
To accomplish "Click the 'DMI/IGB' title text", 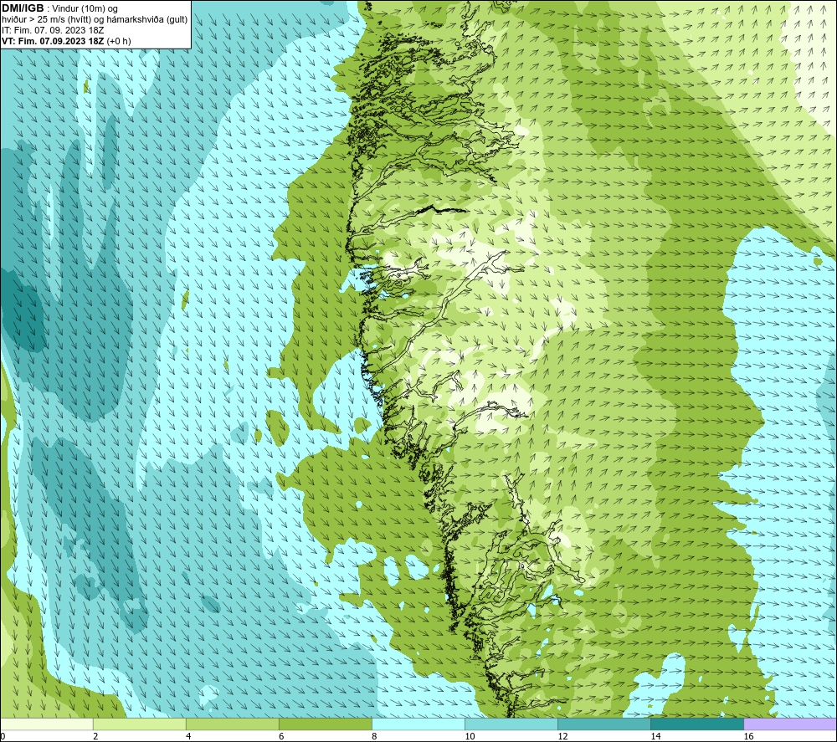I will coord(23,8).
